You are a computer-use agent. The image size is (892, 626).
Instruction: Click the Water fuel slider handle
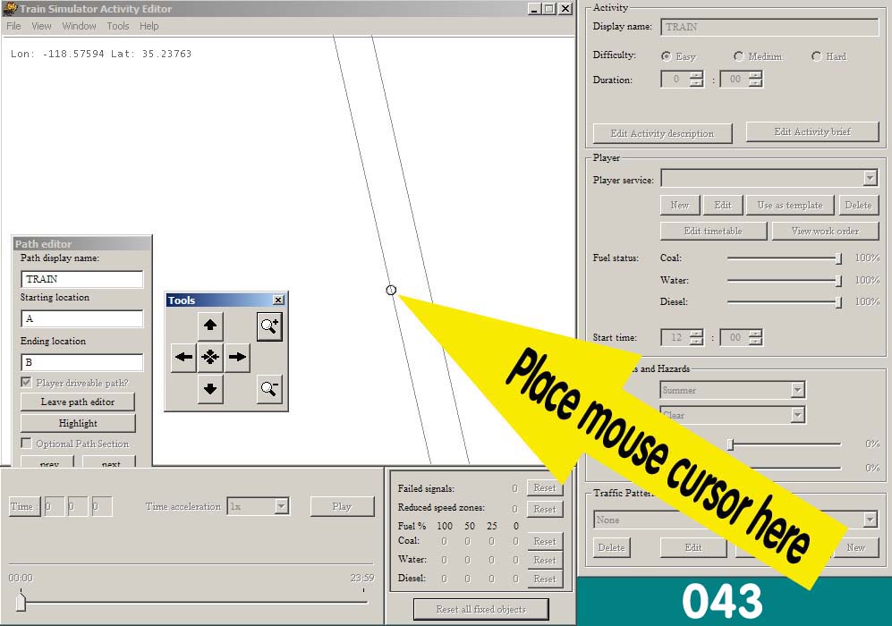pyautogui.click(x=838, y=280)
